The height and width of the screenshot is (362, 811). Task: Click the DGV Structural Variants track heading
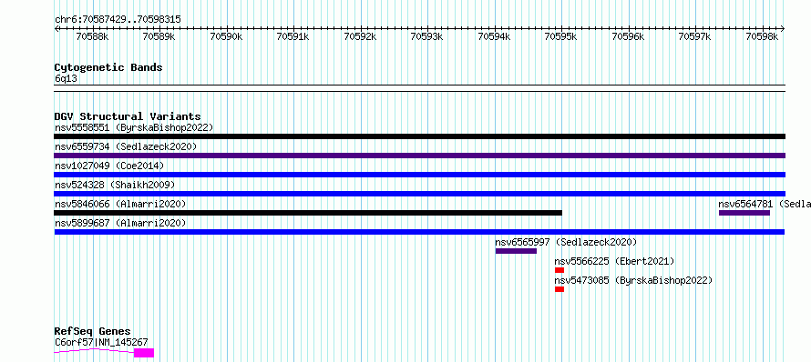[x=128, y=116]
